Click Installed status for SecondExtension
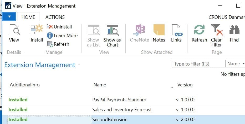245x124 pixels. 18,120
